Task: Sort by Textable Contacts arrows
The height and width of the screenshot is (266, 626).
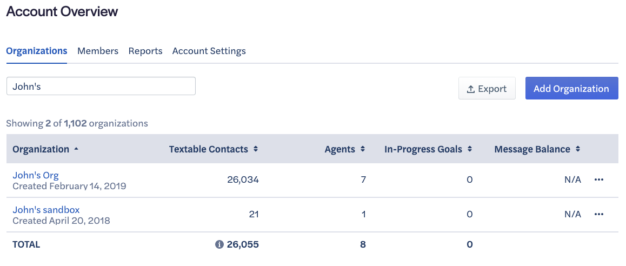Action: click(x=256, y=149)
